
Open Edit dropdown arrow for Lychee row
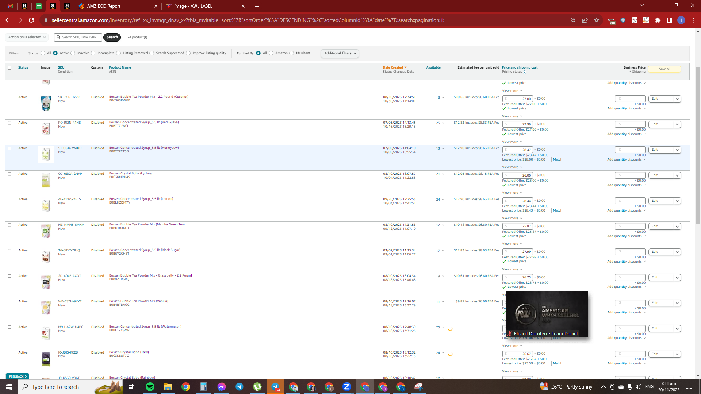pos(678,175)
